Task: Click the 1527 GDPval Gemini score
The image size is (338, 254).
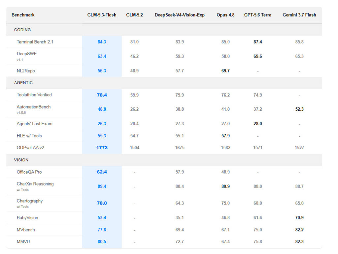Action: click(x=299, y=148)
